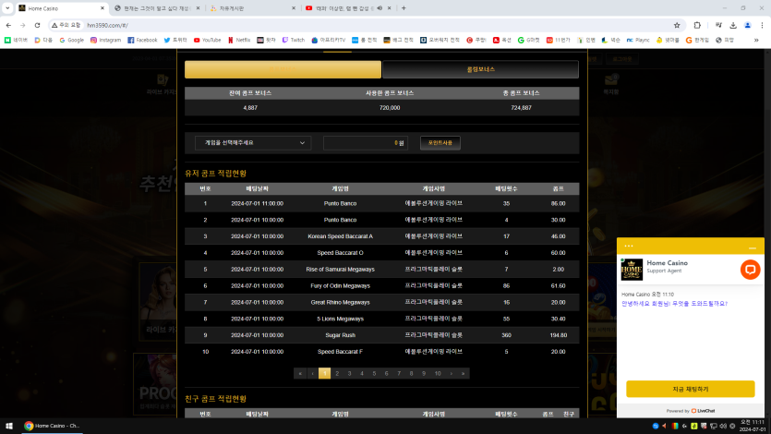Switch to the 롤링보너스 tab
The image size is (771, 434).
click(480, 69)
